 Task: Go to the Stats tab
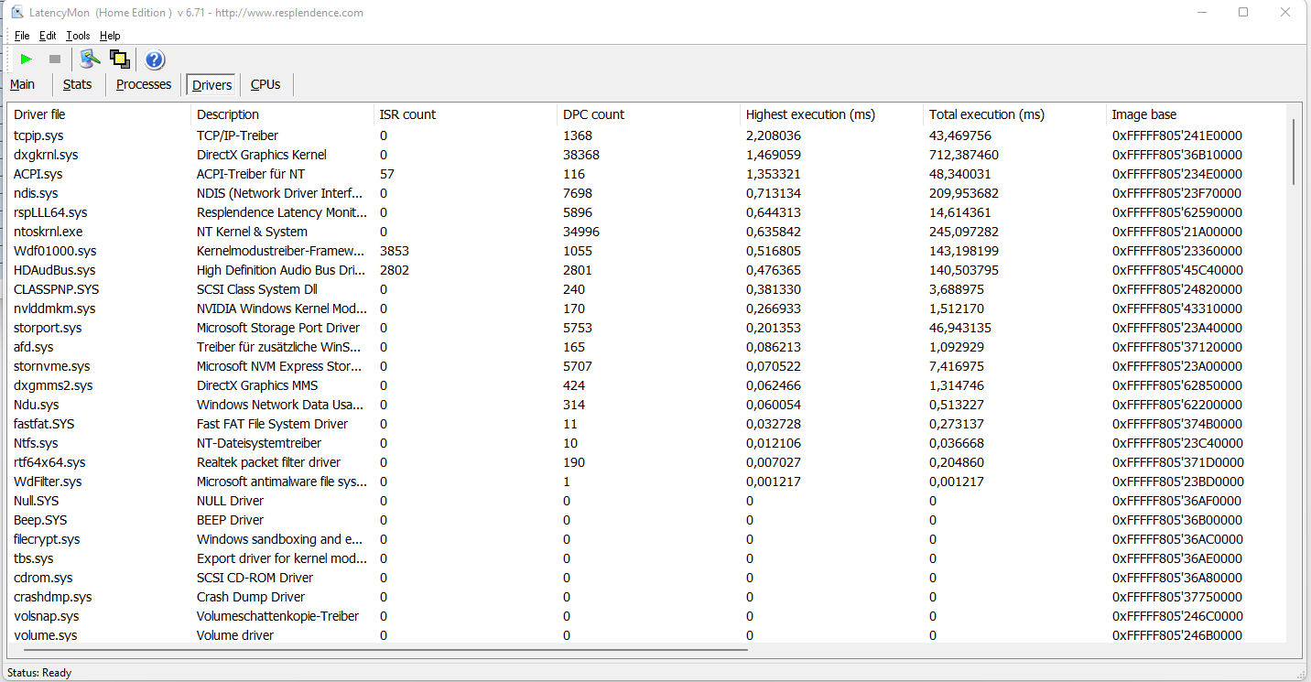[x=77, y=84]
